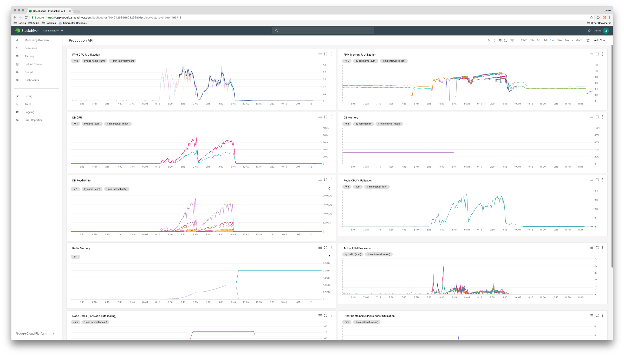The image size is (624, 356).
Task: Open Error Reporting from the sidebar
Action: [x=34, y=120]
